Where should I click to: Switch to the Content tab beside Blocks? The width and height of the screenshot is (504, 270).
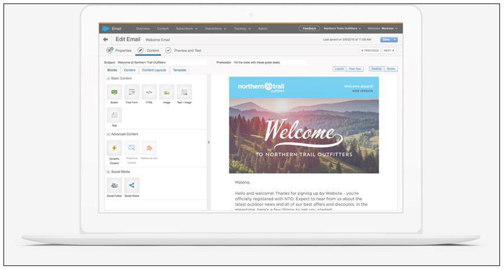(x=130, y=70)
